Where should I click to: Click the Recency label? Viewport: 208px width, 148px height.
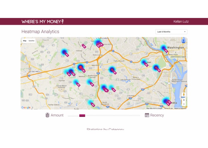coord(157,115)
